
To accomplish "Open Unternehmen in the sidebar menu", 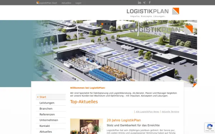I will click(x=51, y=120).
